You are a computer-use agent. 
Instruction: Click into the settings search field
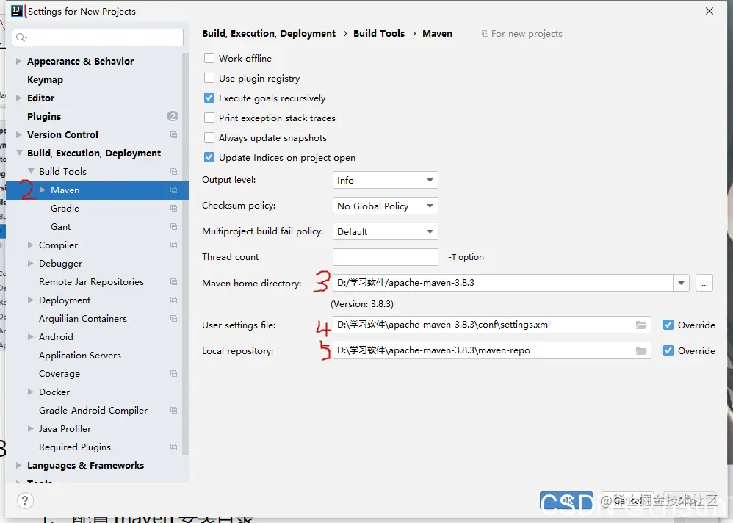coord(98,37)
